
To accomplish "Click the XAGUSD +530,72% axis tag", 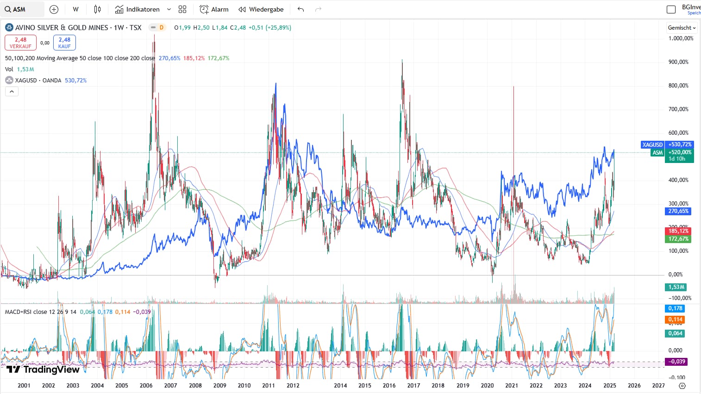I will pos(667,145).
